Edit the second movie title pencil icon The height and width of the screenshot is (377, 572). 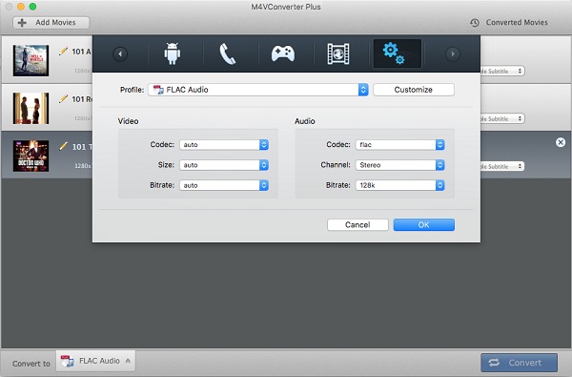point(63,98)
